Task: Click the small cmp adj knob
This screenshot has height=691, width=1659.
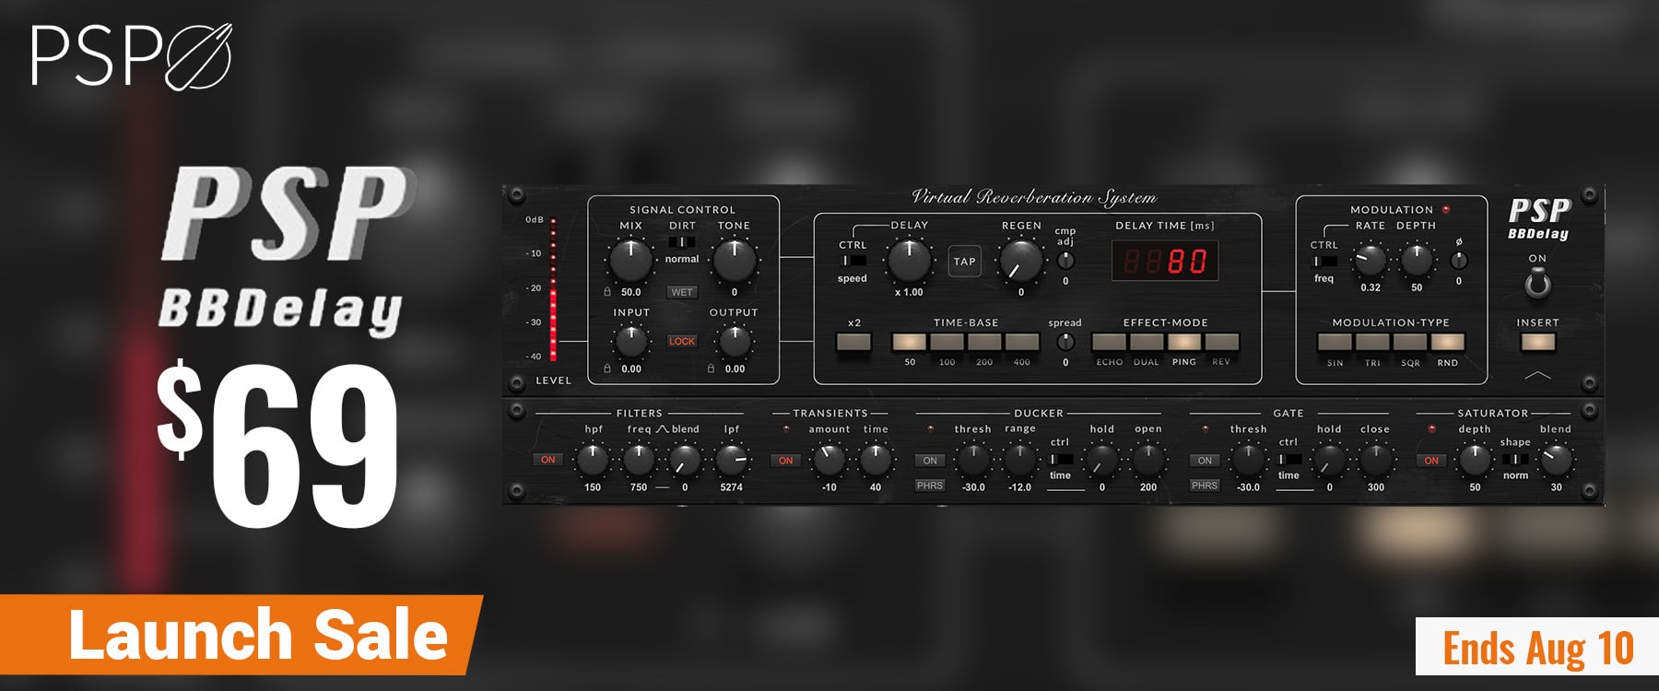Action: pyautogui.click(x=1065, y=261)
